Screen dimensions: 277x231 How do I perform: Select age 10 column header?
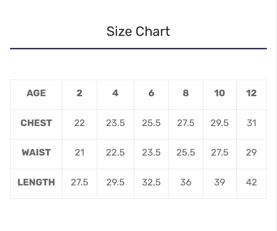tap(219, 93)
